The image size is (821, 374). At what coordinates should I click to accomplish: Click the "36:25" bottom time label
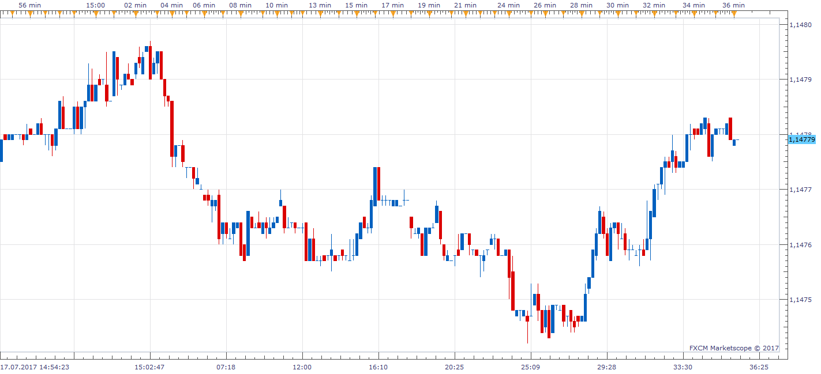759,367
